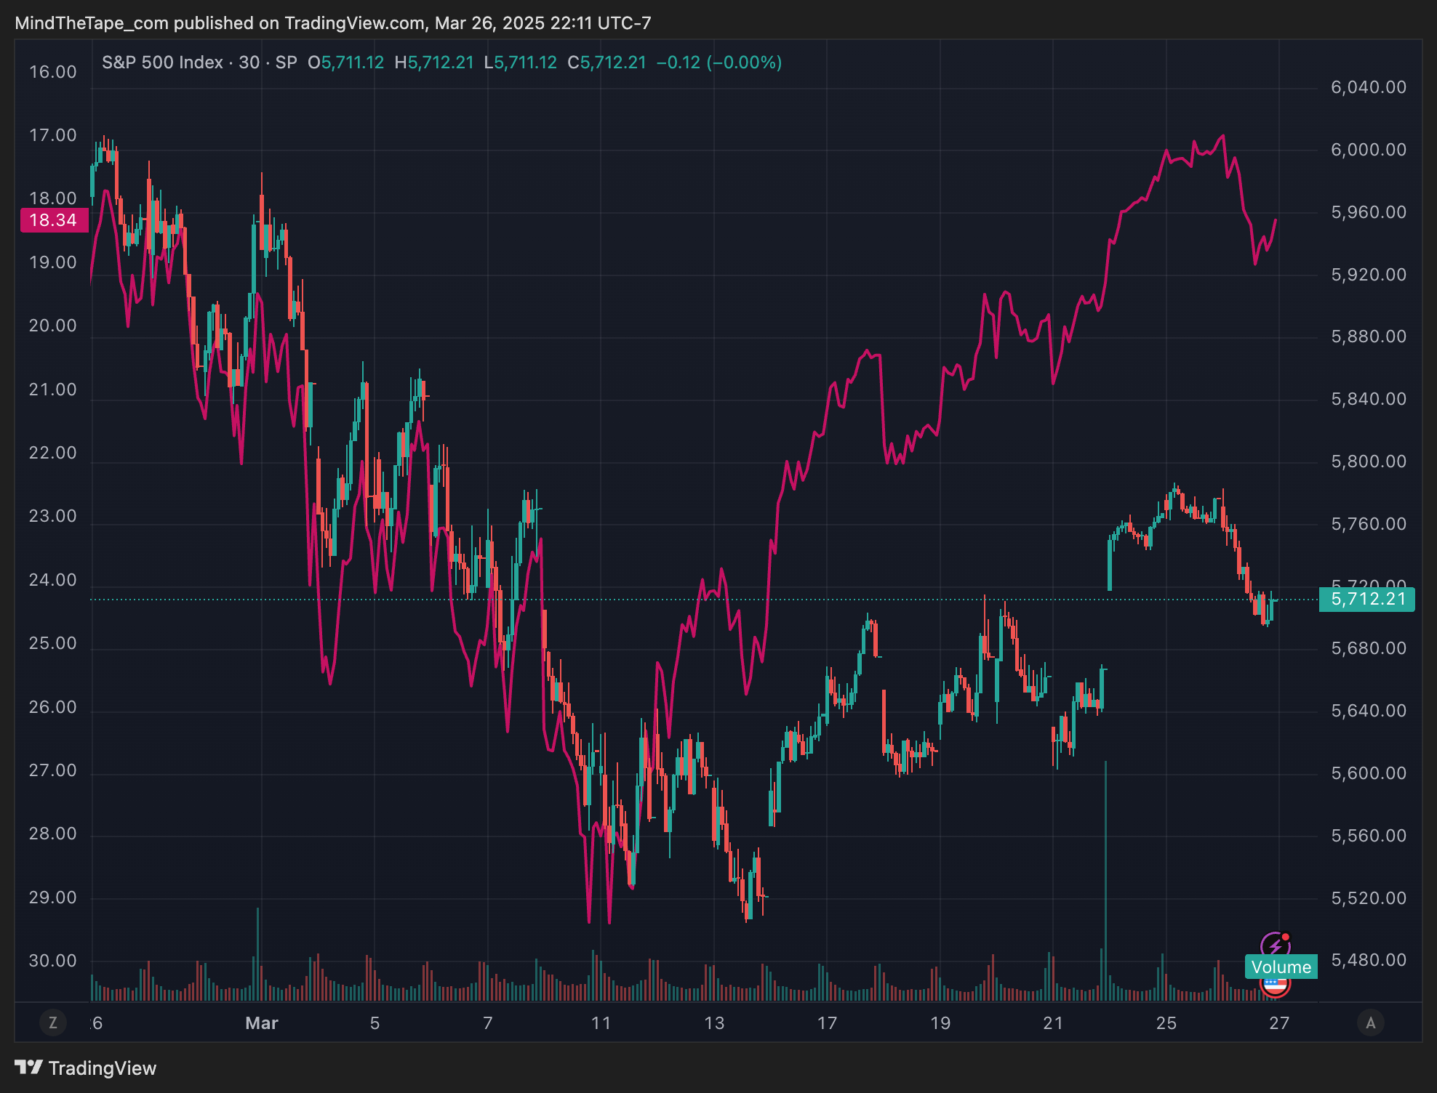Click the C5,712.21 close value in legend

(x=607, y=62)
